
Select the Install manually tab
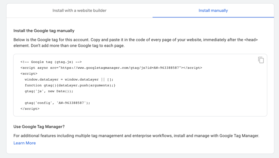tap(213, 11)
